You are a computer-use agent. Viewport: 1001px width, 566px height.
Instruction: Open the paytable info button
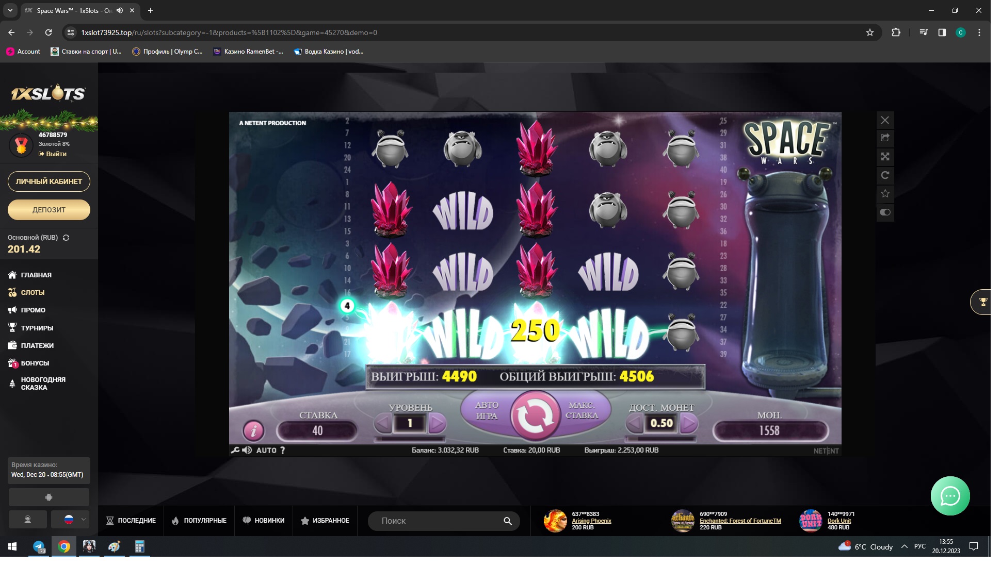[253, 430]
